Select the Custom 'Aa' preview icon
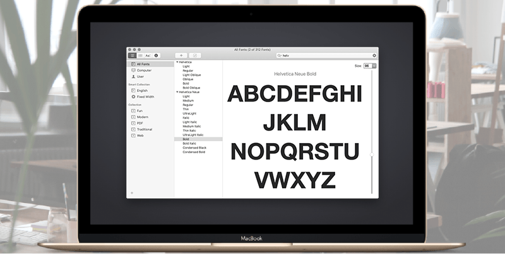Viewport: 505px width, 254px height. pos(148,55)
